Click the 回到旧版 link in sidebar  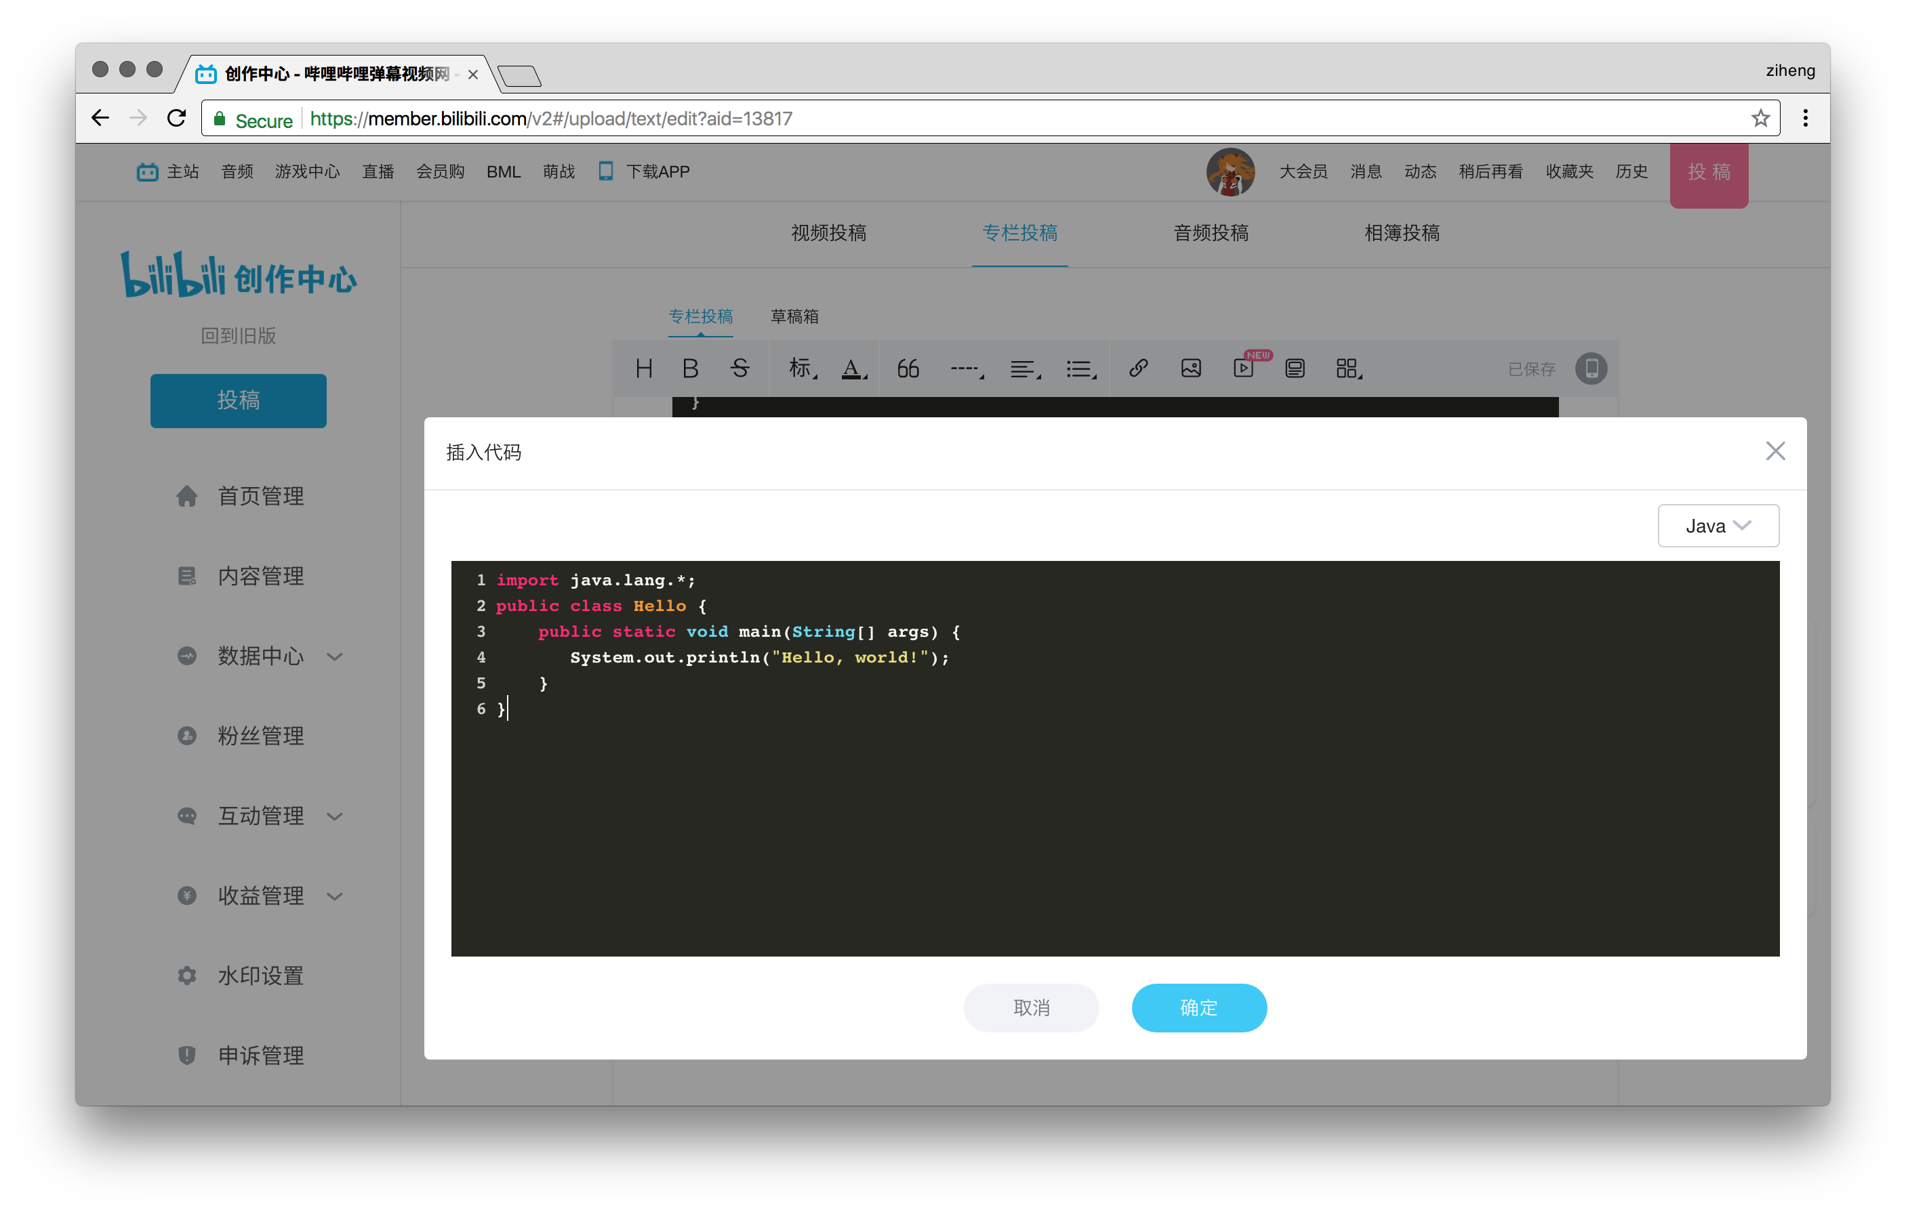tap(239, 335)
